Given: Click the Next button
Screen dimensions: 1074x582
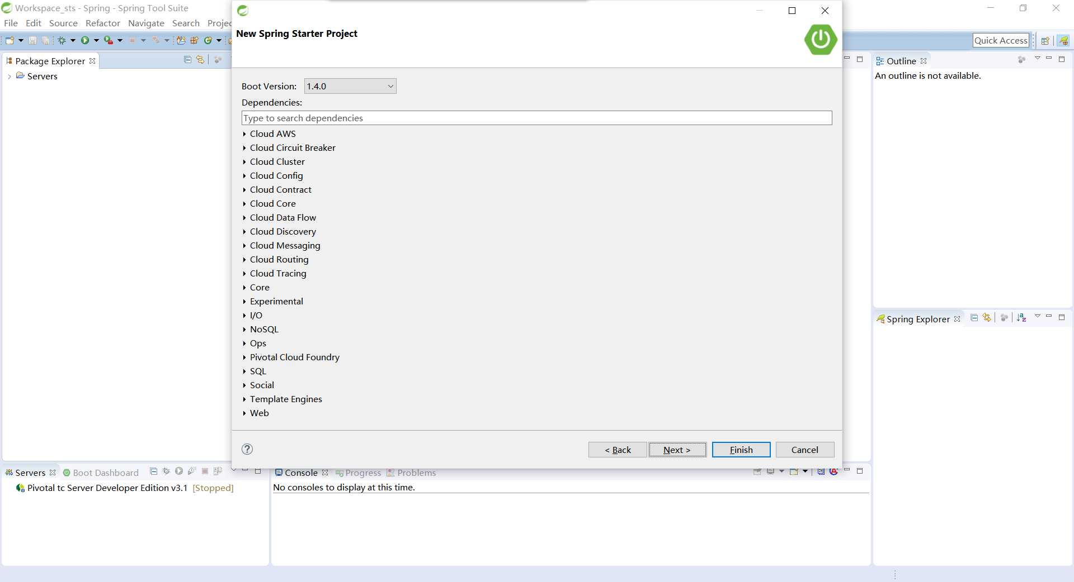Looking at the screenshot, I should tap(677, 450).
